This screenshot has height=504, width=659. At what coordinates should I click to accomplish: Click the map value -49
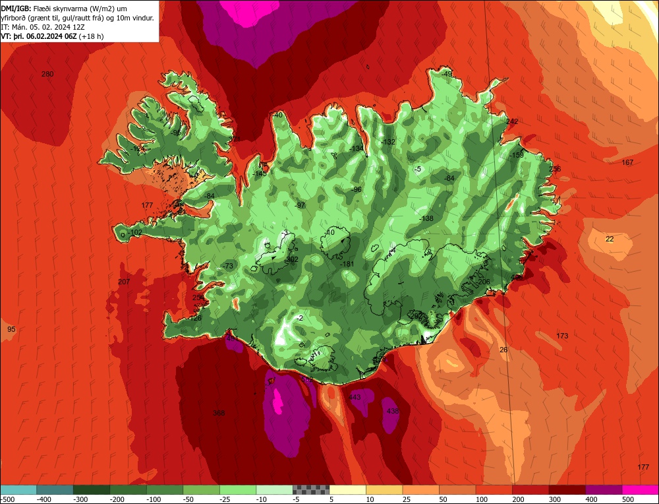446,74
